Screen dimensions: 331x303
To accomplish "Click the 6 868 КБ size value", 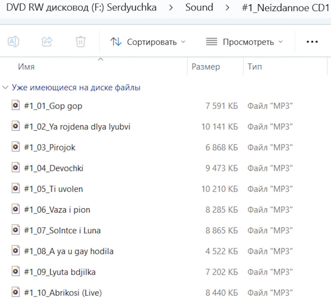I will [222, 147].
